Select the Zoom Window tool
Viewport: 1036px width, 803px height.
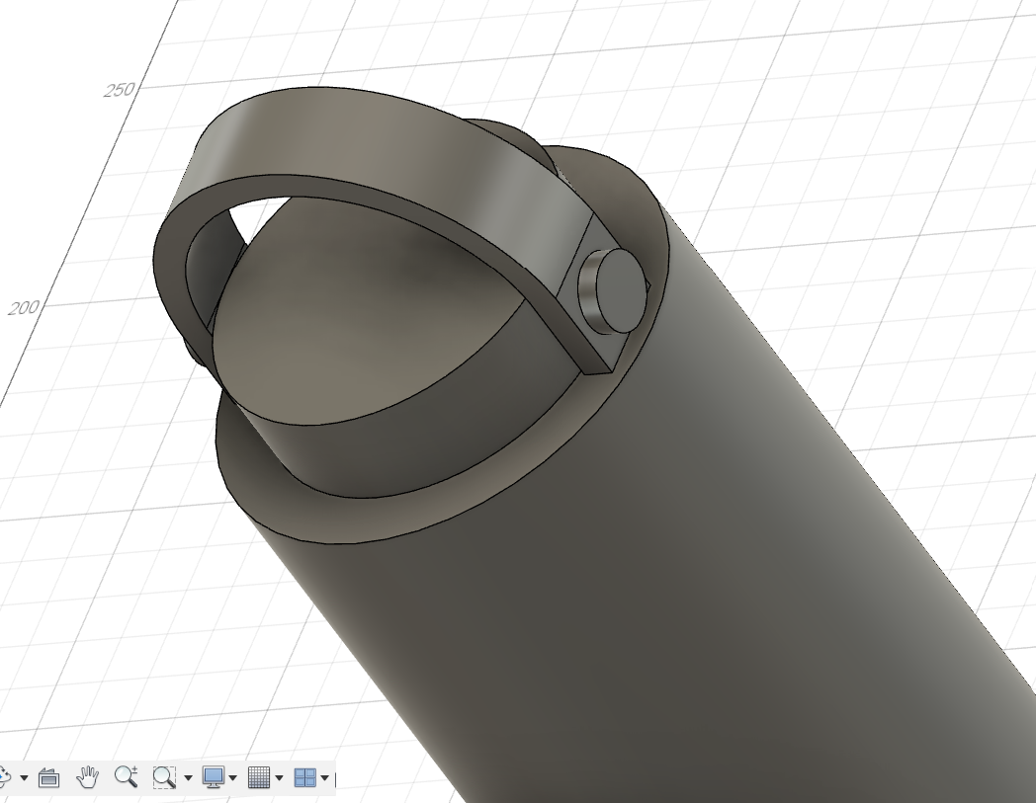pyautogui.click(x=163, y=777)
